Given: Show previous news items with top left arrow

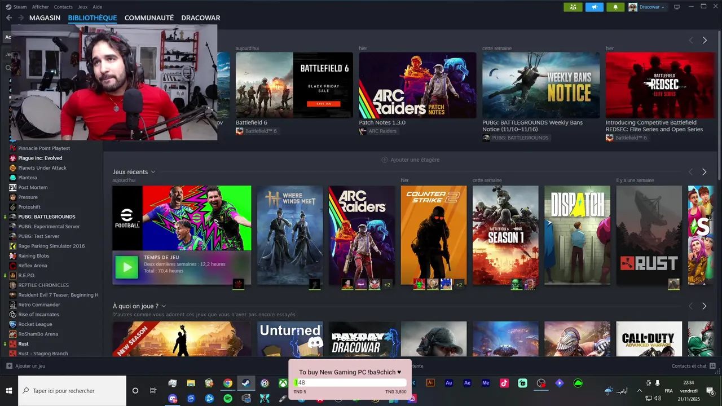Looking at the screenshot, I should coord(690,40).
